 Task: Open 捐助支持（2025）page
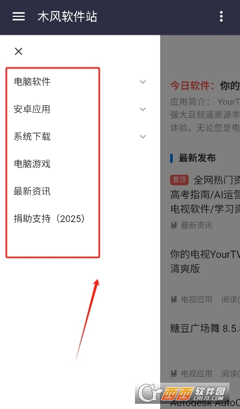[49, 218]
